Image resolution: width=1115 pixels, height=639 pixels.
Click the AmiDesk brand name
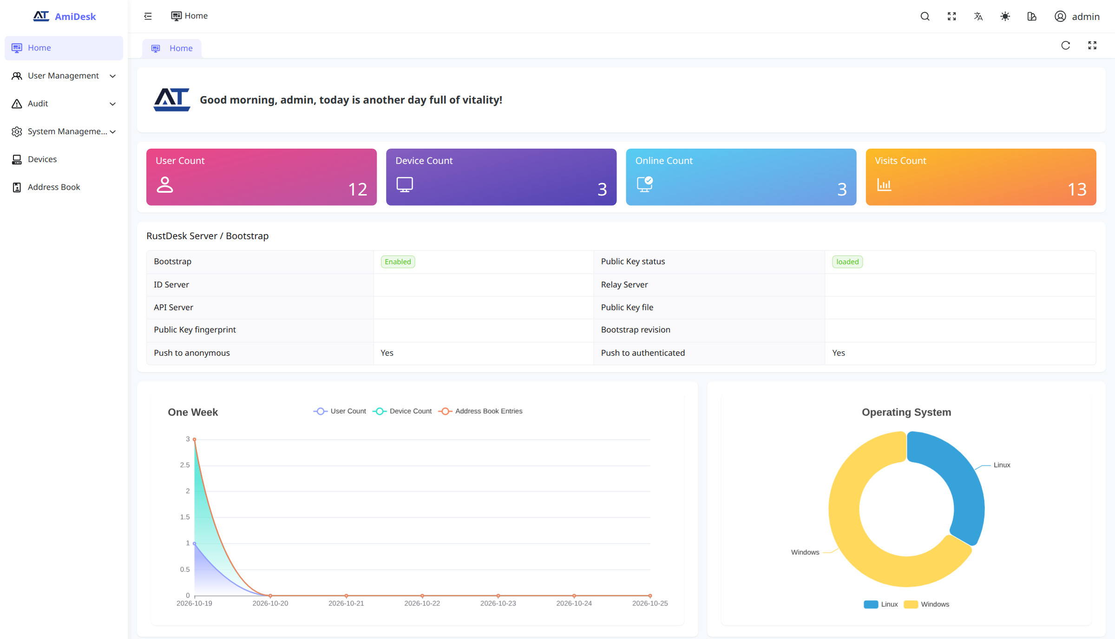pyautogui.click(x=75, y=16)
